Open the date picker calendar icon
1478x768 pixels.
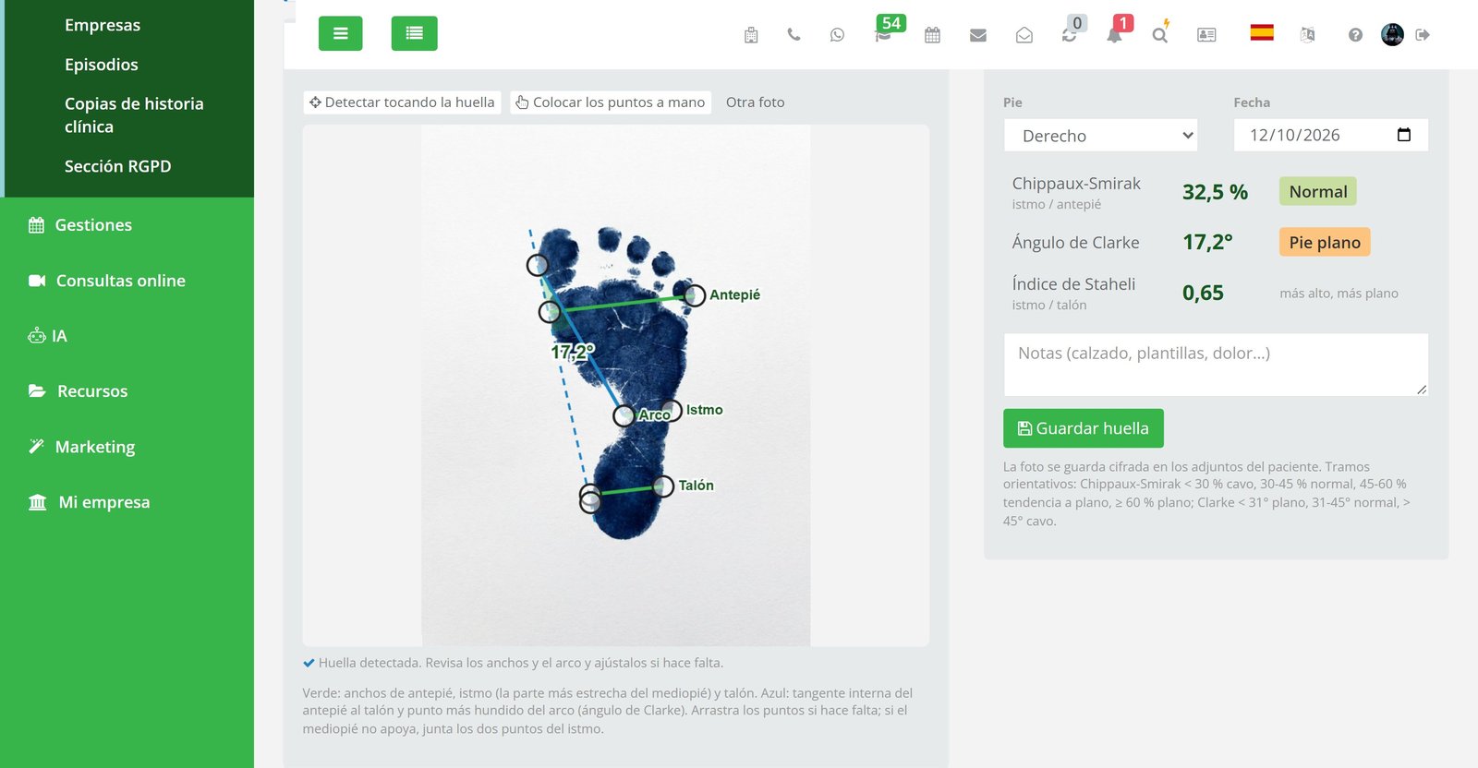[1404, 135]
